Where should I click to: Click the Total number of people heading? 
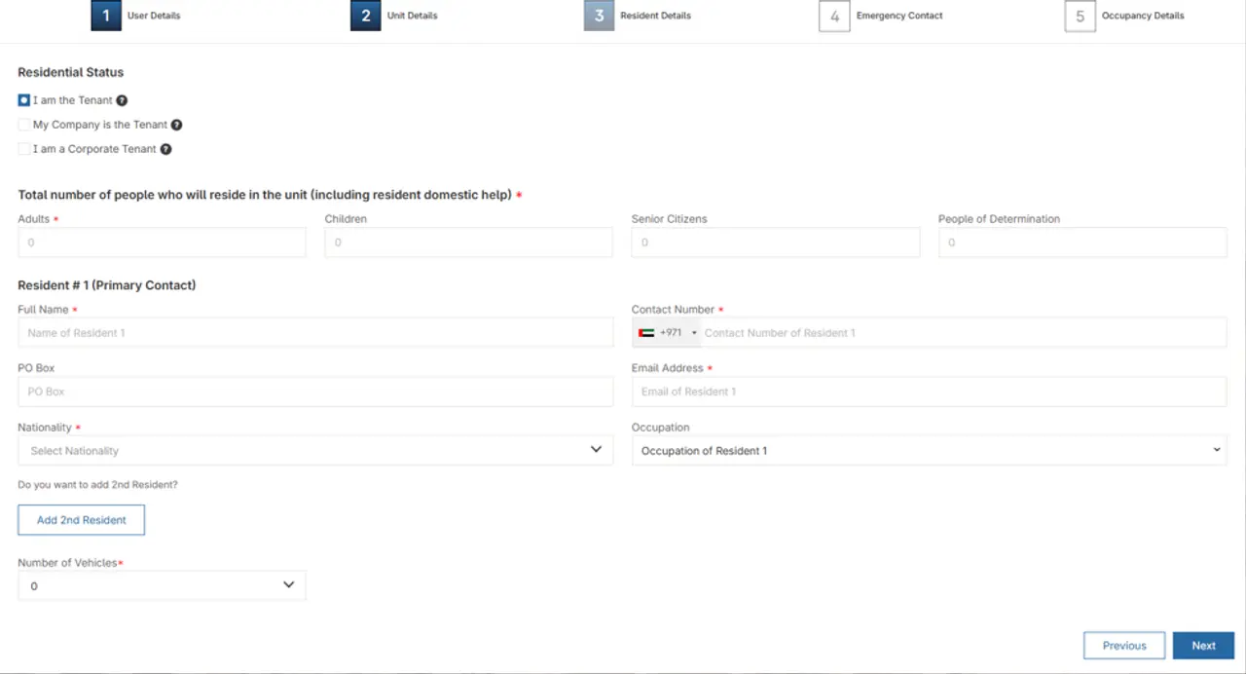[265, 195]
